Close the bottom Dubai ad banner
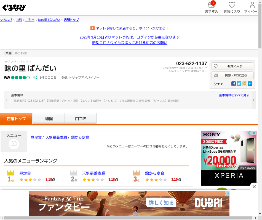Screen dimensions: 262x220 coord(254,187)
